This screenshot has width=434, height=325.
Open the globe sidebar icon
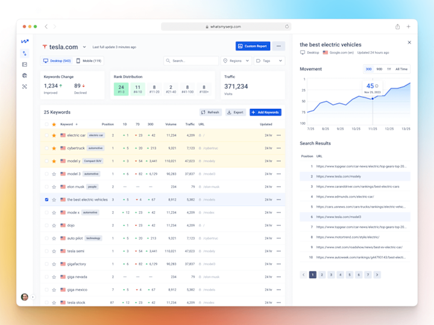[25, 75]
